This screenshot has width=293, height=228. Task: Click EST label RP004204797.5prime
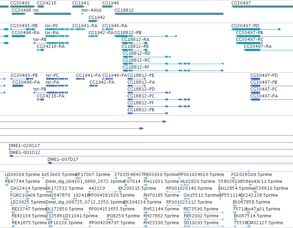point(112,223)
